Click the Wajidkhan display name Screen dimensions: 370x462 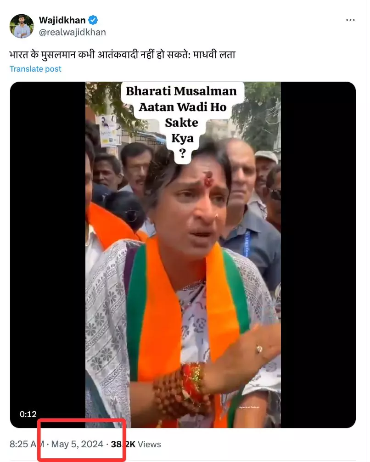click(x=62, y=20)
